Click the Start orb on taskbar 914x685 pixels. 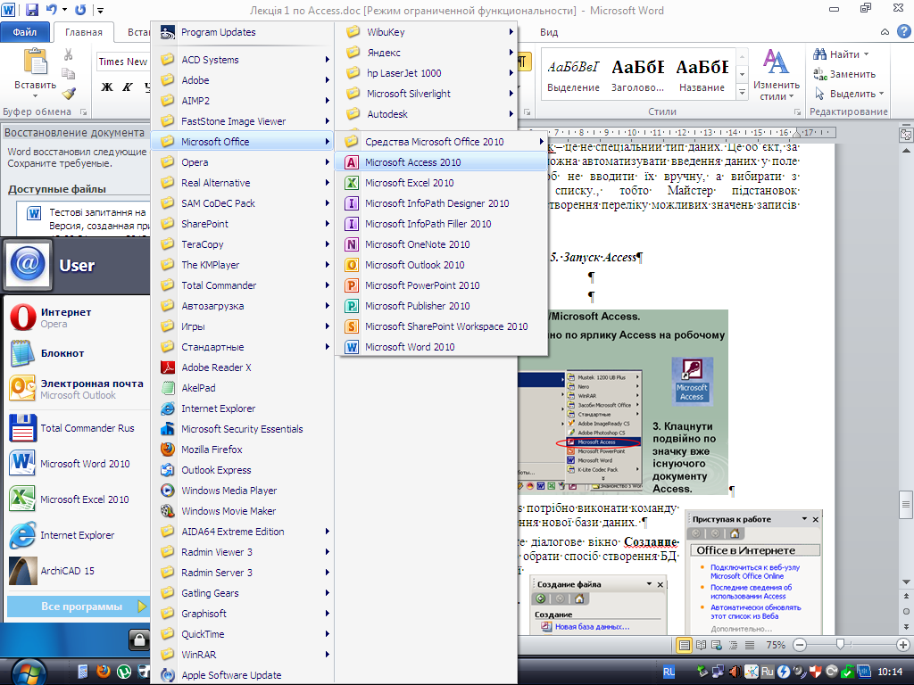coord(28,673)
